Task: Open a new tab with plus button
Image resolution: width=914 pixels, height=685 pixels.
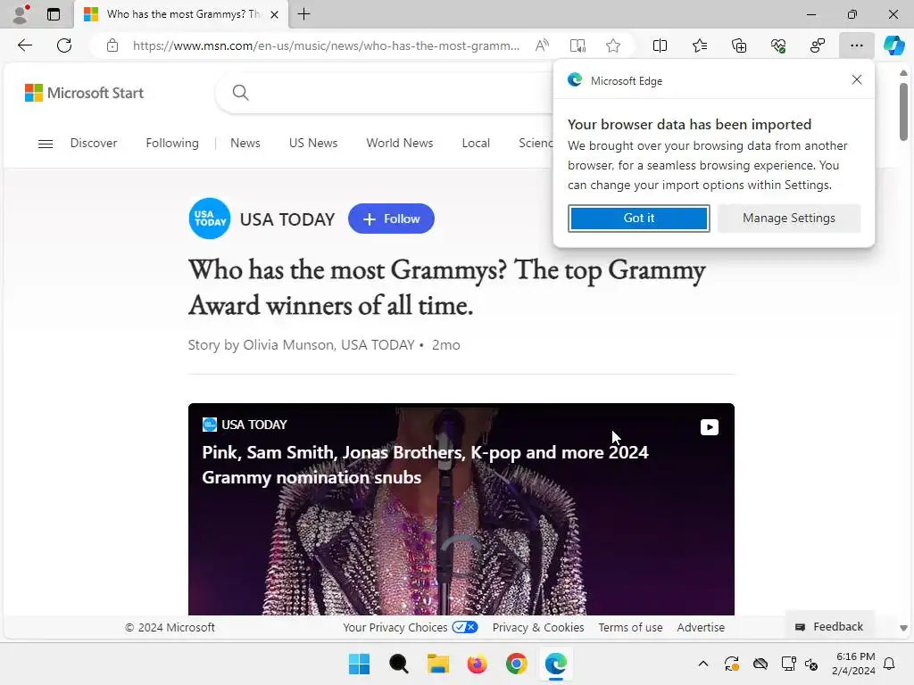Action: click(303, 14)
